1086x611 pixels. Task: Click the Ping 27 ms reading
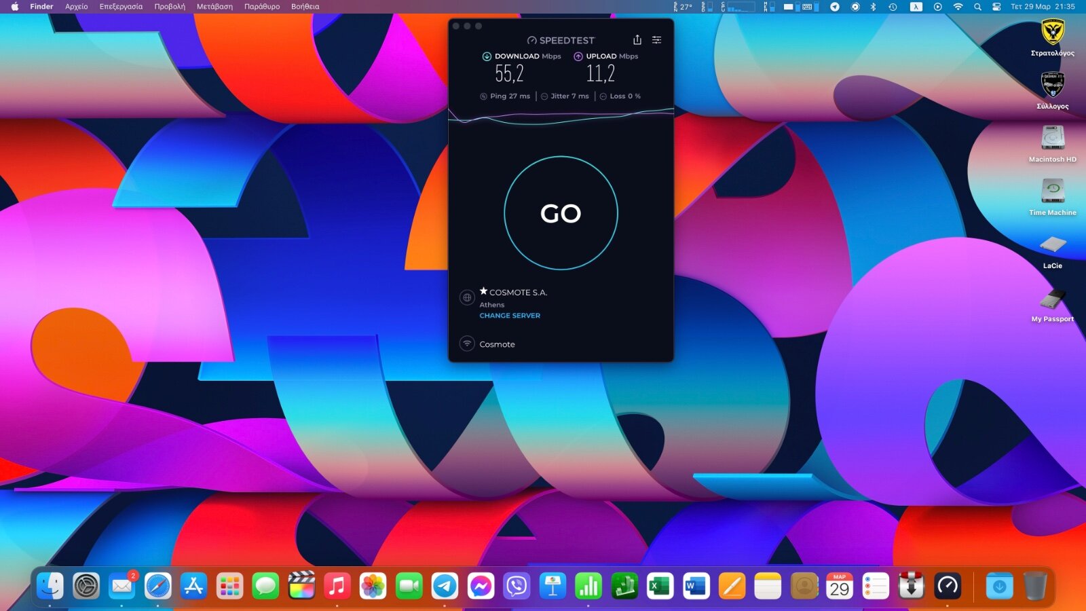click(505, 96)
